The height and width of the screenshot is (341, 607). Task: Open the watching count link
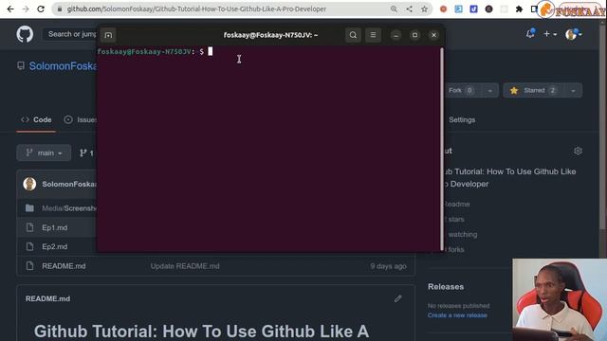(463, 234)
